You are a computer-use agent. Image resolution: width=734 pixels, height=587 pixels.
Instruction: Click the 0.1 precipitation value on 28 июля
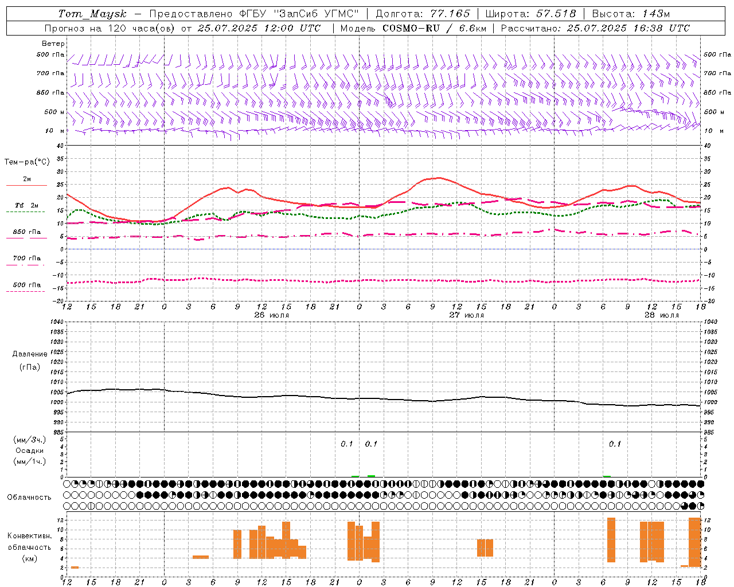(615, 444)
